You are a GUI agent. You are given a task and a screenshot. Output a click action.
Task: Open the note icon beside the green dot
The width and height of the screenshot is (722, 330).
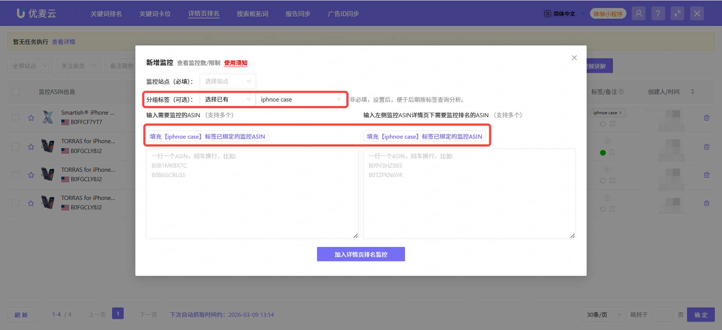click(612, 153)
